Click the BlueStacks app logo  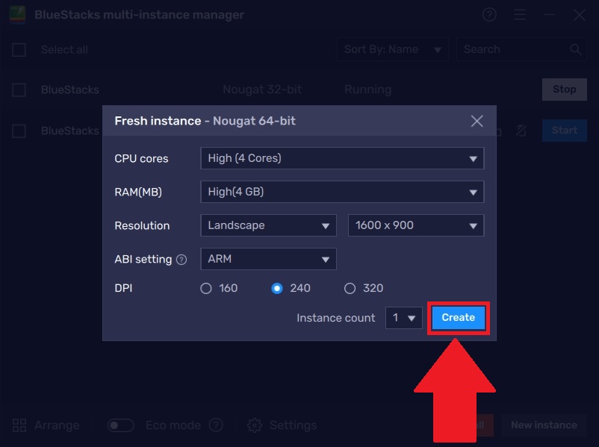17,15
